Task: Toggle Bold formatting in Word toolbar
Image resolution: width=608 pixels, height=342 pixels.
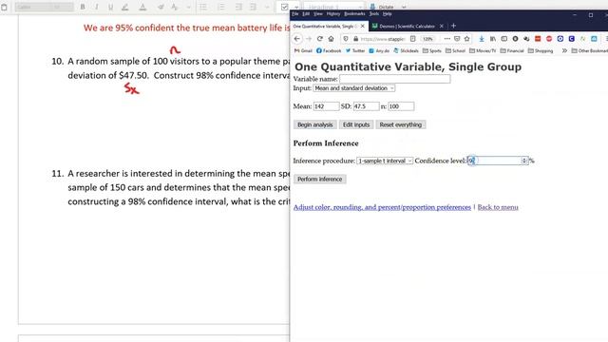Action: point(83,7)
